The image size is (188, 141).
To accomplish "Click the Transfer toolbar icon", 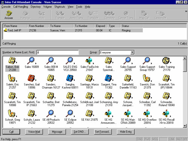I will click(x=60, y=15).
